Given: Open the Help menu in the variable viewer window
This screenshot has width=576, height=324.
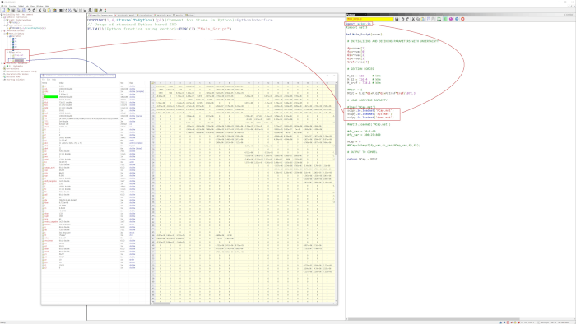Looking at the screenshot, I should point(53,79).
